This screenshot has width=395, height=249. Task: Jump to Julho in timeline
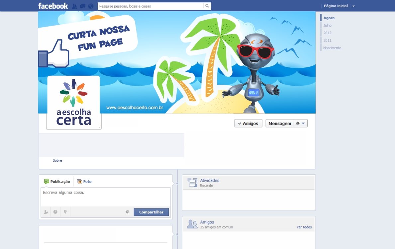click(x=328, y=26)
